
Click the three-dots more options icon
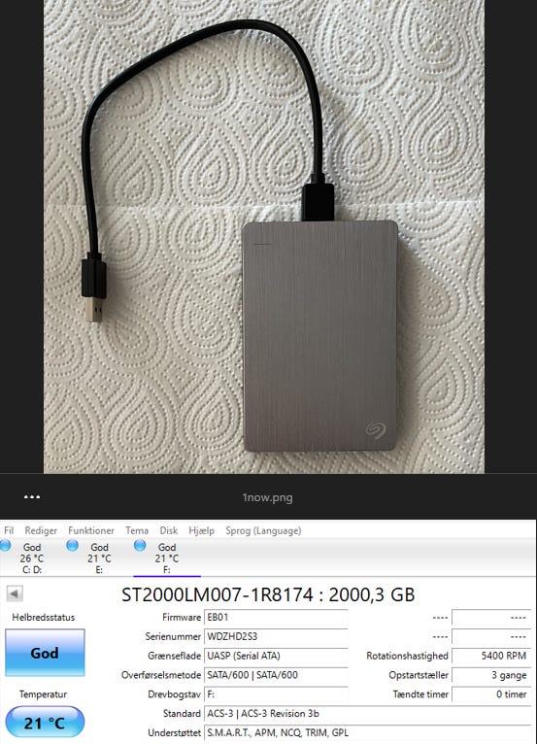32,496
